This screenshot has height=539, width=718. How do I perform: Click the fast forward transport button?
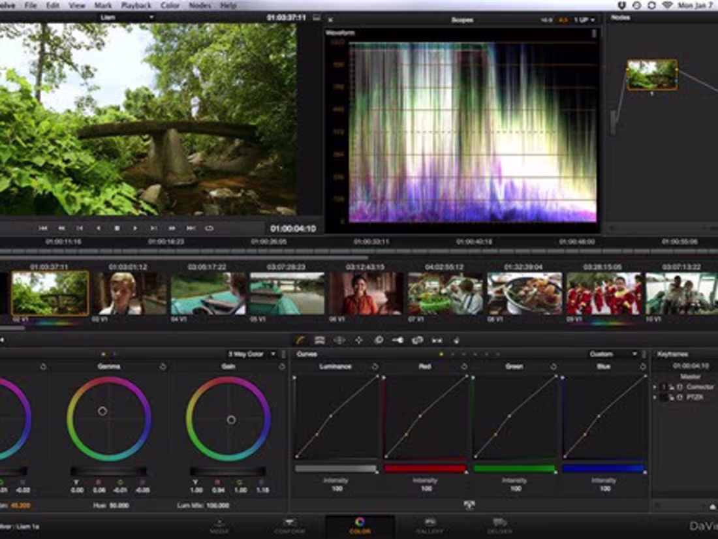point(172,228)
